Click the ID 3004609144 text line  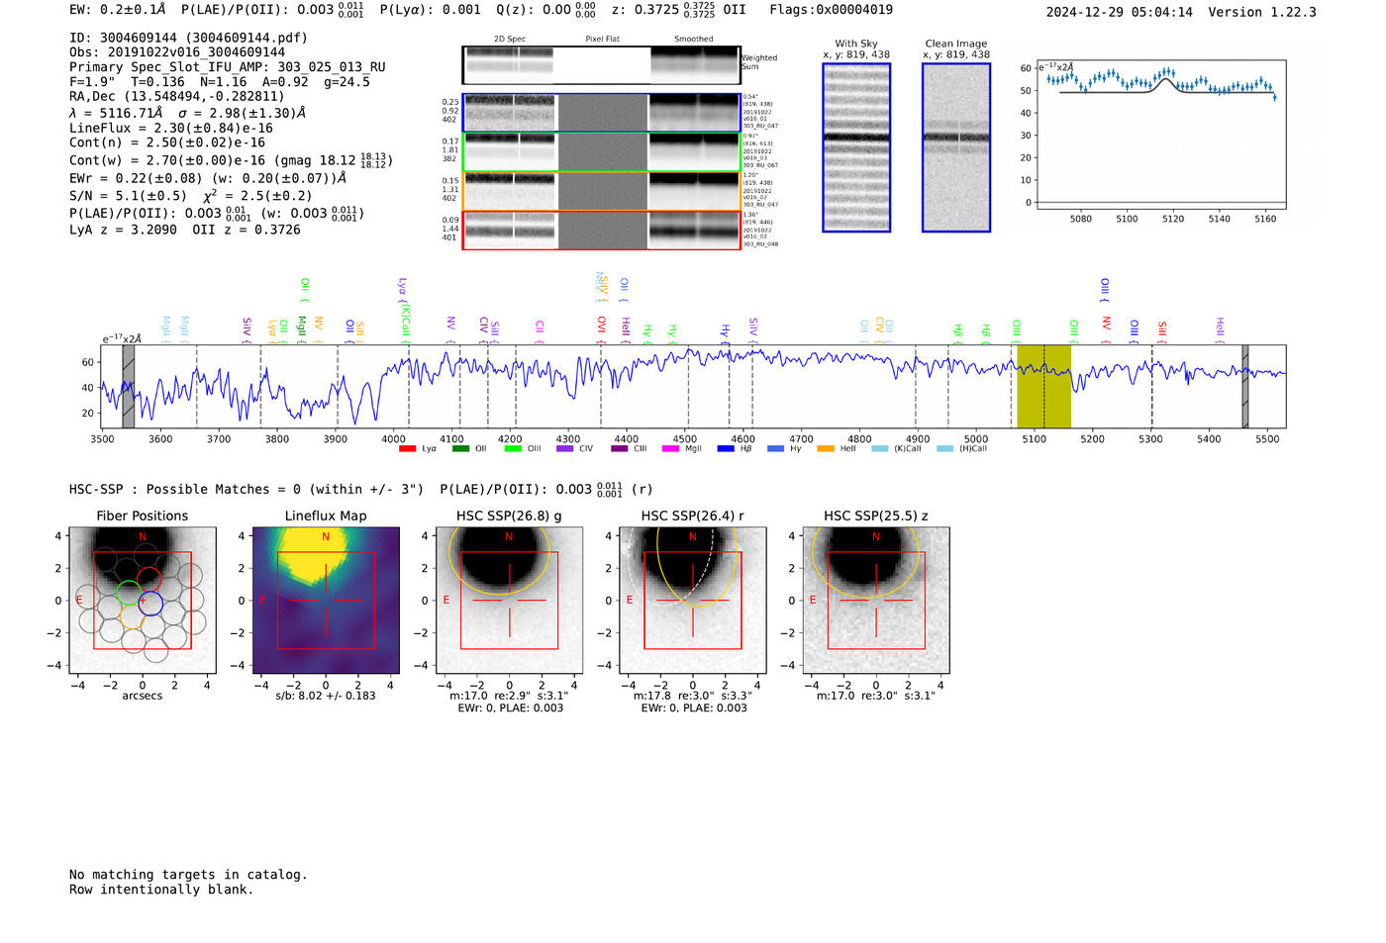(188, 38)
